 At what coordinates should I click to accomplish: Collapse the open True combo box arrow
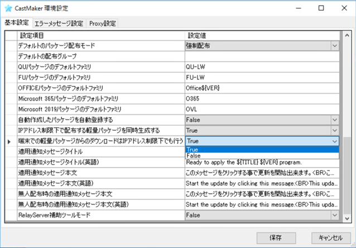pos(334,141)
